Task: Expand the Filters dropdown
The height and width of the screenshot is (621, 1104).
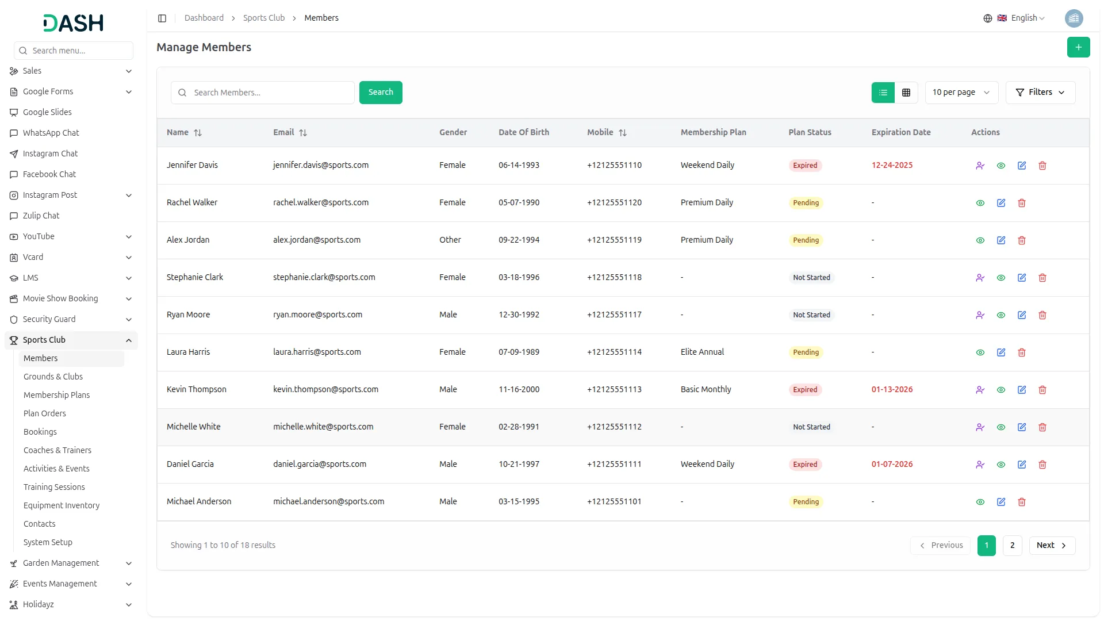Action: pyautogui.click(x=1040, y=93)
